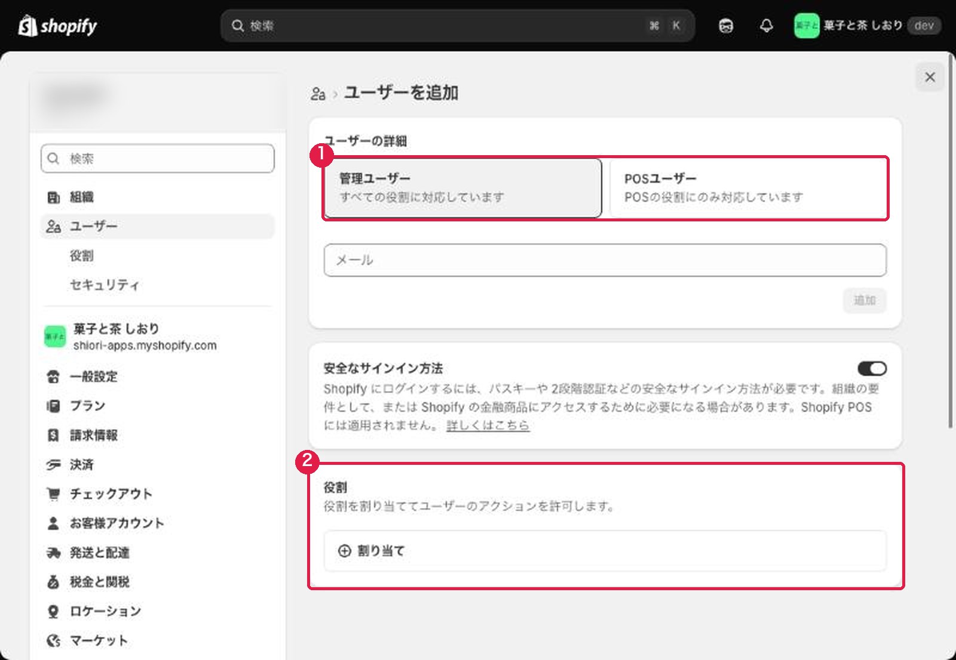Focus the top 検索 search bar
Image resolution: width=956 pixels, height=660 pixels.
tap(458, 26)
